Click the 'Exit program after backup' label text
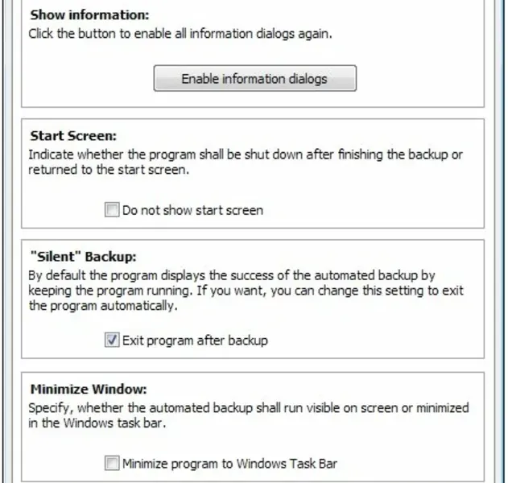 [x=195, y=341]
